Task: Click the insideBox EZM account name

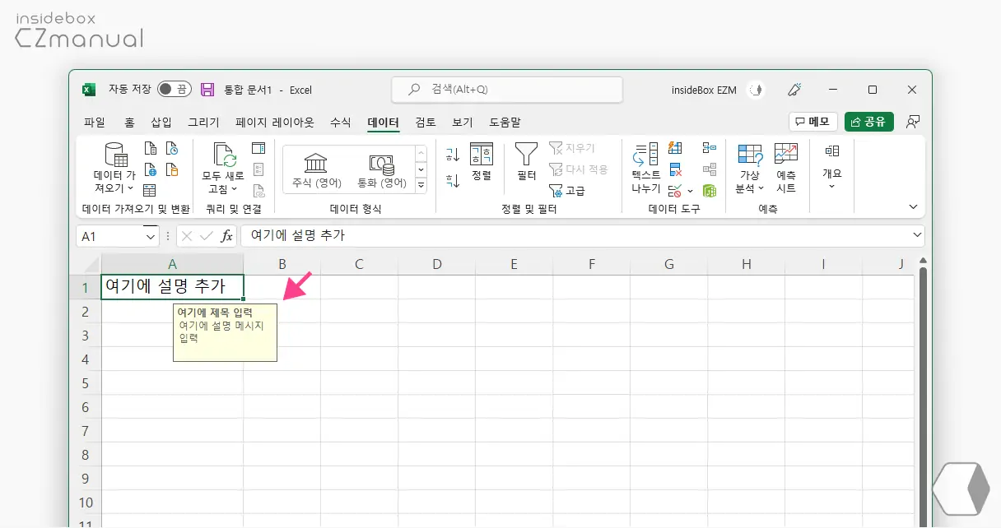Action: 704,90
